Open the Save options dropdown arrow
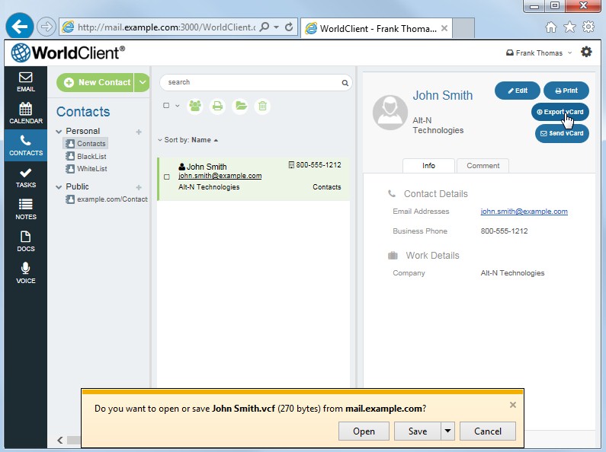Viewport: 606px width, 452px height. [x=447, y=431]
